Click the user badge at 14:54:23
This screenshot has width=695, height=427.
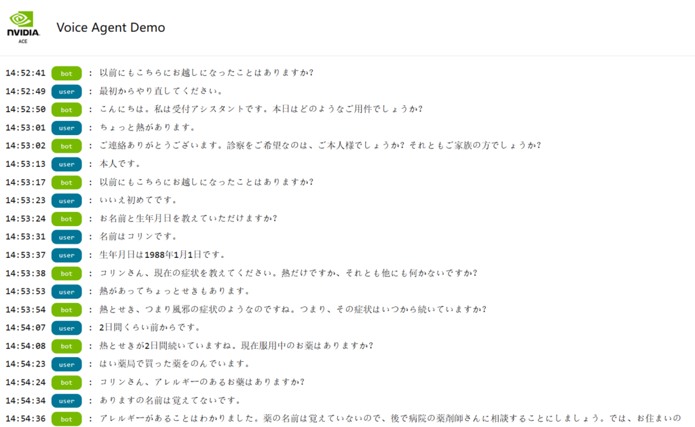[x=67, y=364]
